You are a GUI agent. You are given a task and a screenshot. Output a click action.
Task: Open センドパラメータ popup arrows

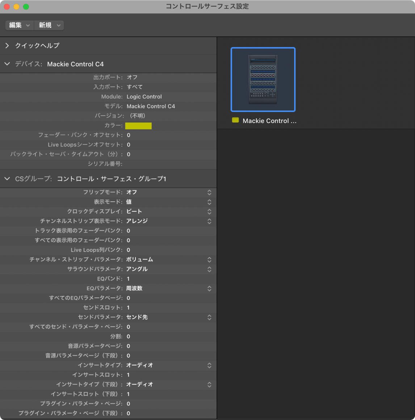click(209, 317)
